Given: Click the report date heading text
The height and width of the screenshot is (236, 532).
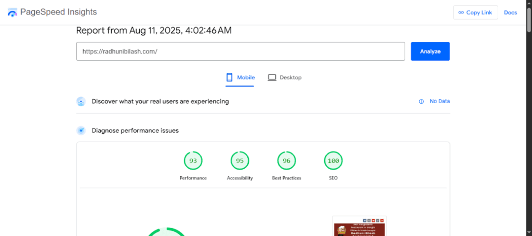Looking at the screenshot, I should 154,31.
